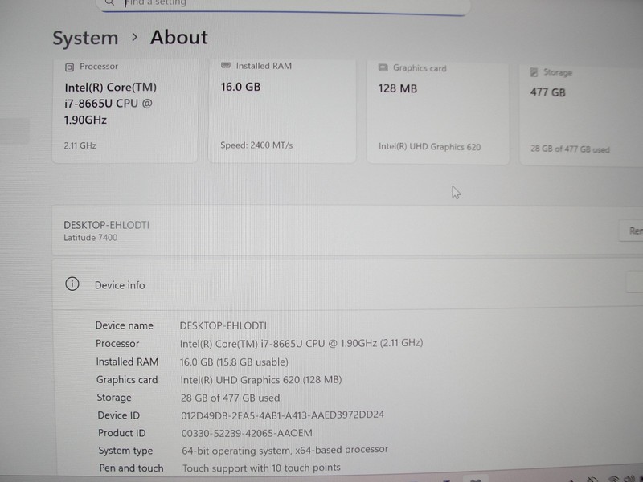Click the Graphics card label in Device info

(127, 379)
